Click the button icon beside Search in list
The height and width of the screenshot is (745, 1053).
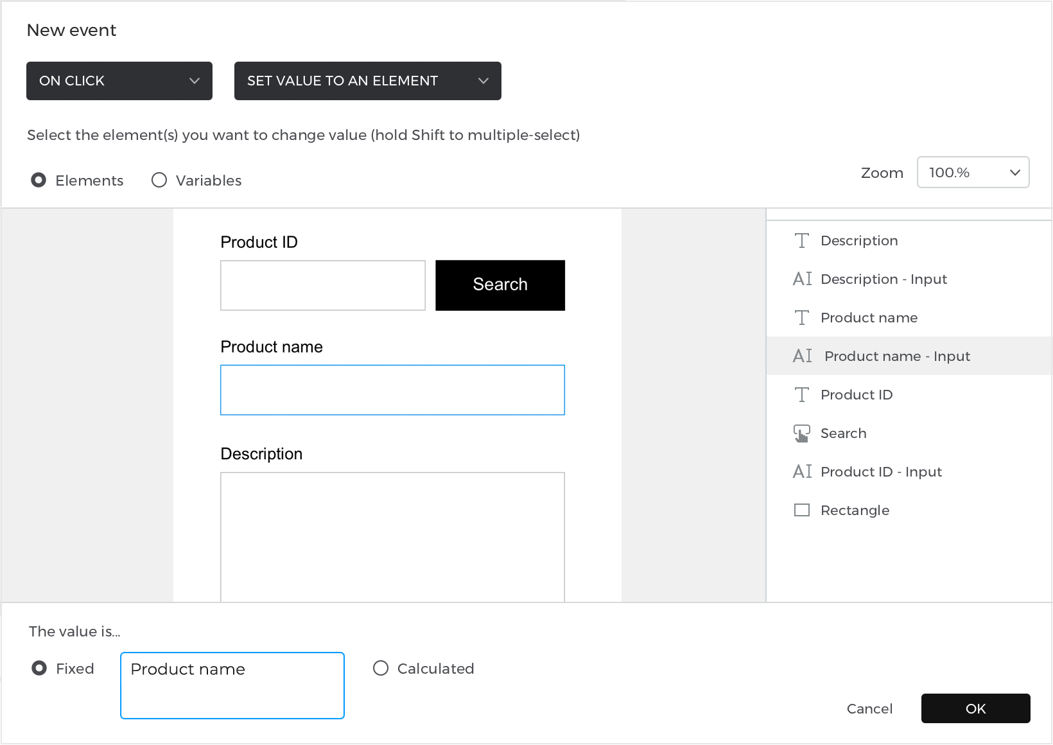tap(801, 434)
